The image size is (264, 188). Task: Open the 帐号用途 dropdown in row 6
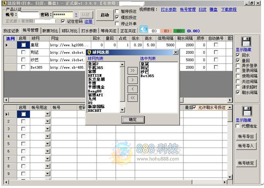[x=48, y=151]
